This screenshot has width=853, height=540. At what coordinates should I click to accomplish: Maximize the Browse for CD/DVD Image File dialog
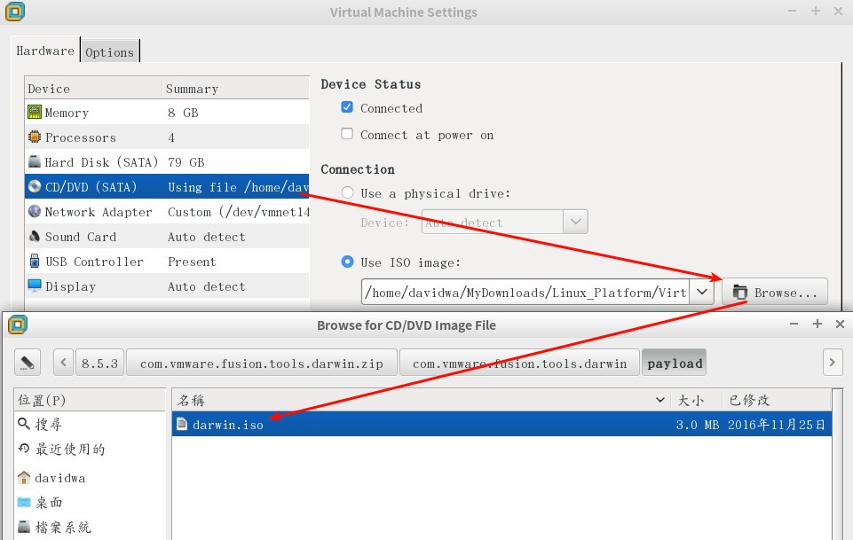[x=817, y=324]
